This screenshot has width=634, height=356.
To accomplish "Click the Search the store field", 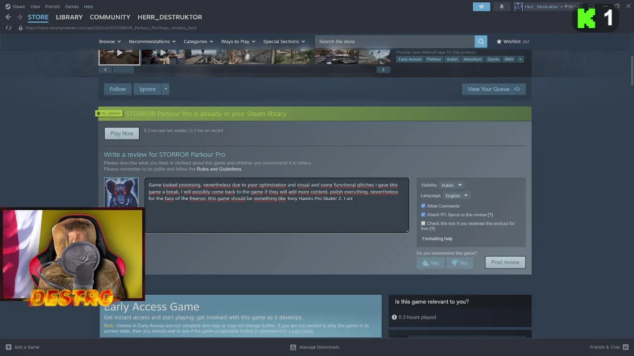I will pos(395,42).
